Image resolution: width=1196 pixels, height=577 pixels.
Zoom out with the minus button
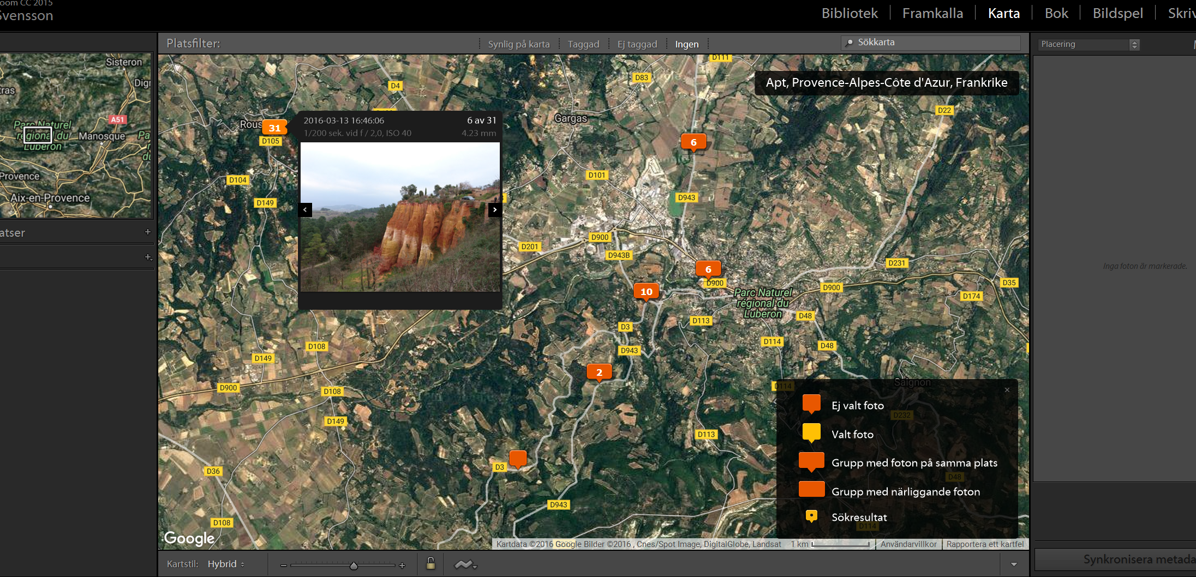(283, 566)
